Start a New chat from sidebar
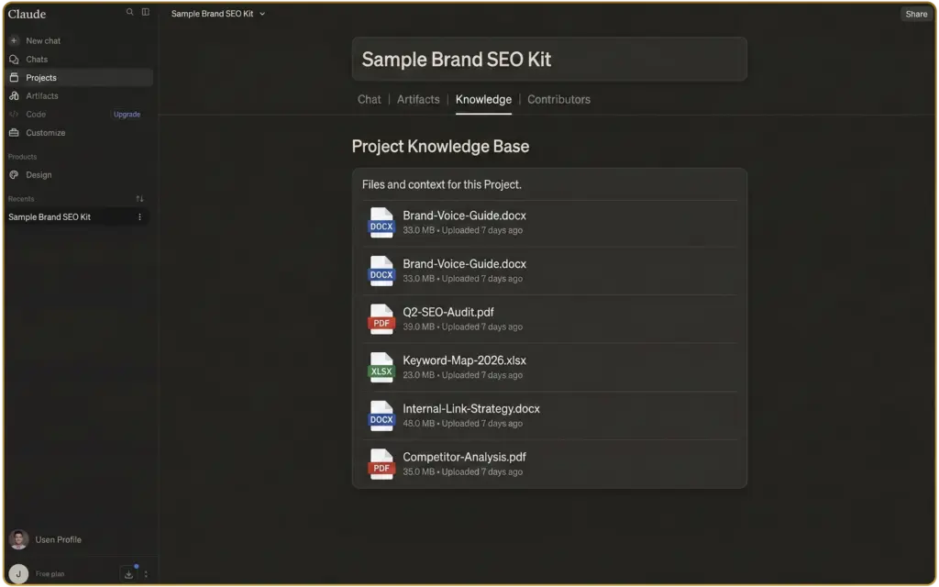The height and width of the screenshot is (587, 939). 43,40
